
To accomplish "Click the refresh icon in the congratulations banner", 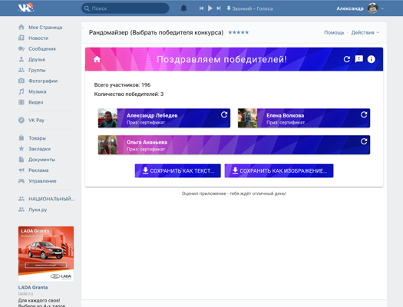I will pos(347,59).
